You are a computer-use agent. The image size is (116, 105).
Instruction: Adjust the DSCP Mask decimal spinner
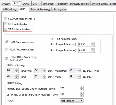pos(44,76)
